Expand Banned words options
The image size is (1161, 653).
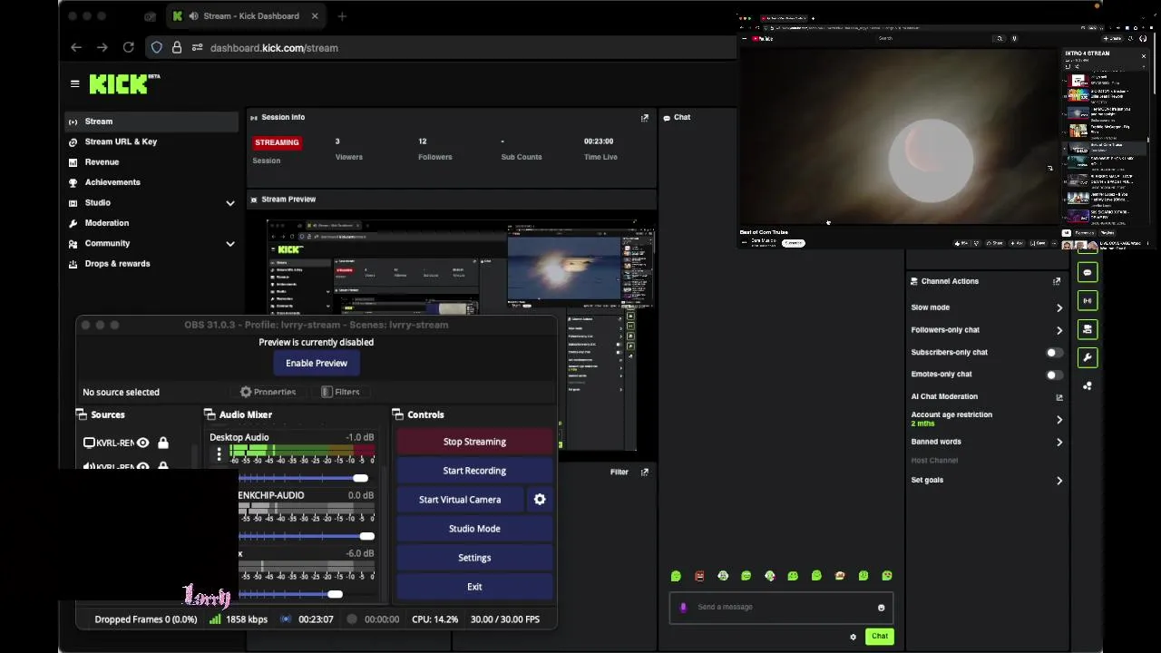click(1059, 443)
